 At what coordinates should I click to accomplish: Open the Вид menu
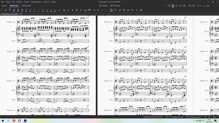13,2
